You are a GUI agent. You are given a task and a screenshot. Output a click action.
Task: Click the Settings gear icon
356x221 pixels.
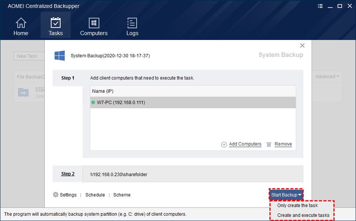pyautogui.click(x=56, y=195)
